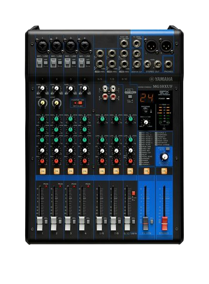Click the channel 1 ON button

click(x=42, y=171)
